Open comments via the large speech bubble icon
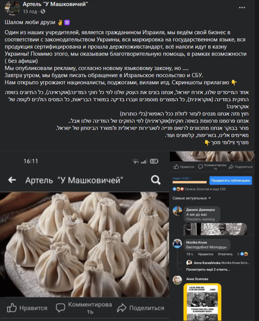 tap(60, 308)
